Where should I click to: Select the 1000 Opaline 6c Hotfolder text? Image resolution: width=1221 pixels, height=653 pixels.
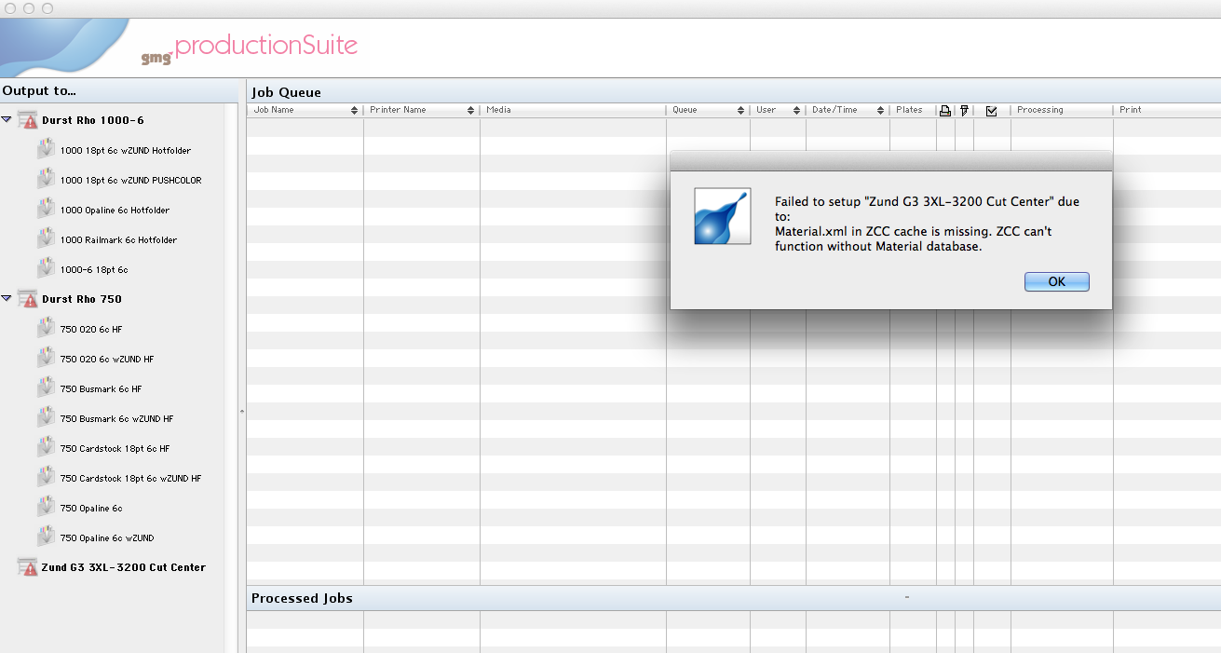click(115, 210)
